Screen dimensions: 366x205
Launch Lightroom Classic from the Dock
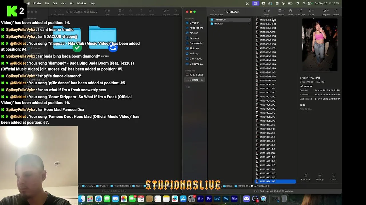click(x=217, y=199)
